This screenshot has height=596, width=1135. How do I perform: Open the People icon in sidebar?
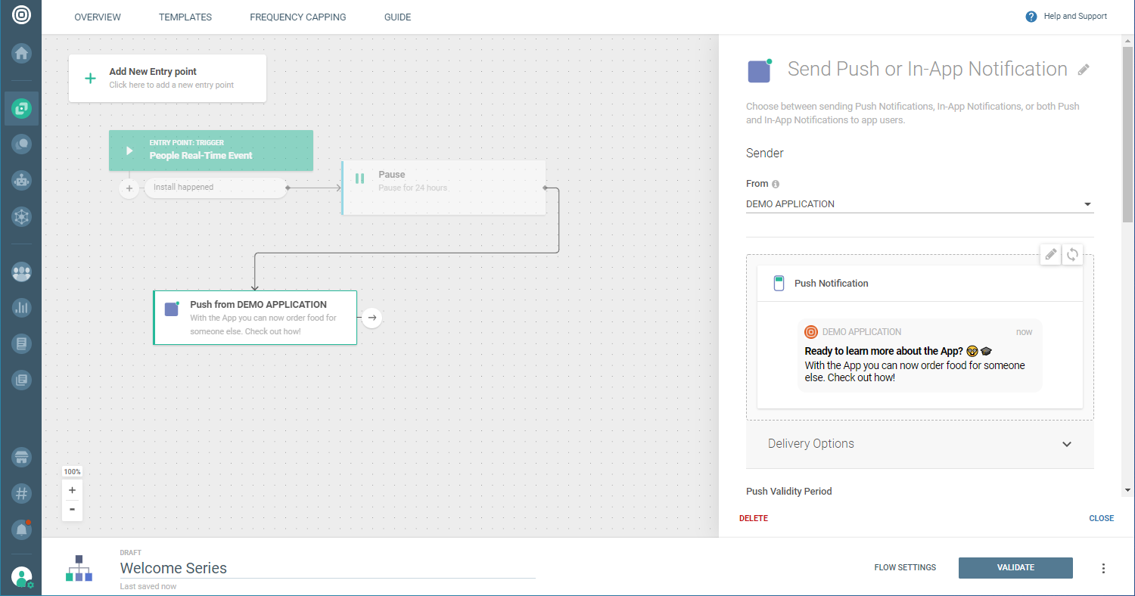coord(21,272)
